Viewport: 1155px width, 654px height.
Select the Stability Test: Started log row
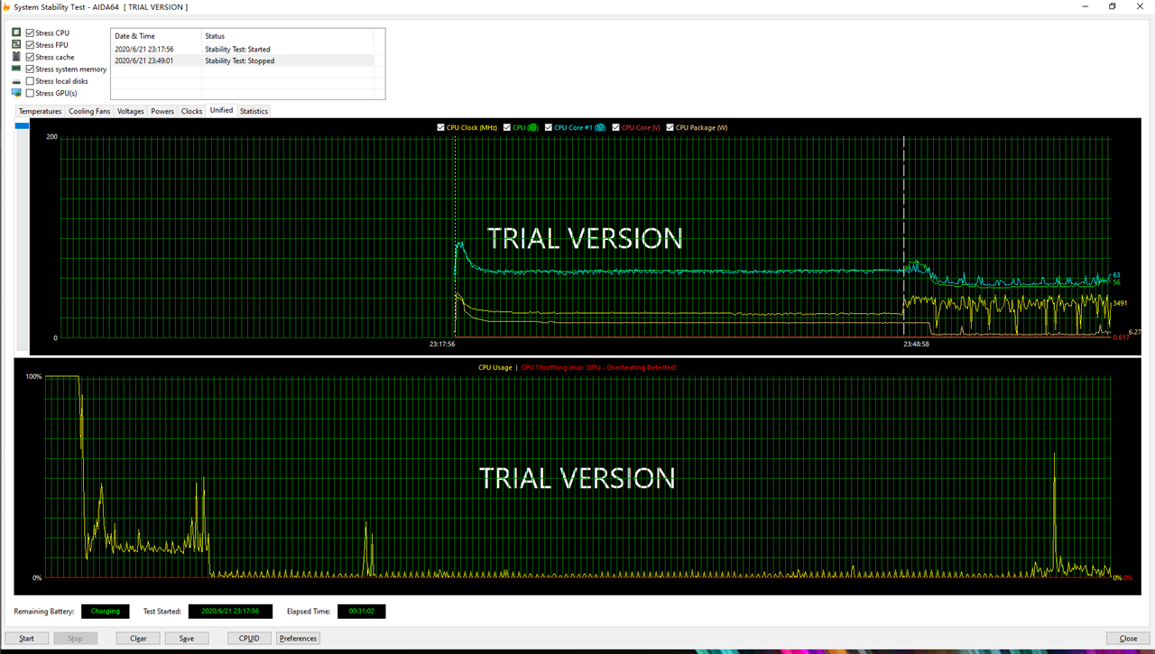point(242,50)
